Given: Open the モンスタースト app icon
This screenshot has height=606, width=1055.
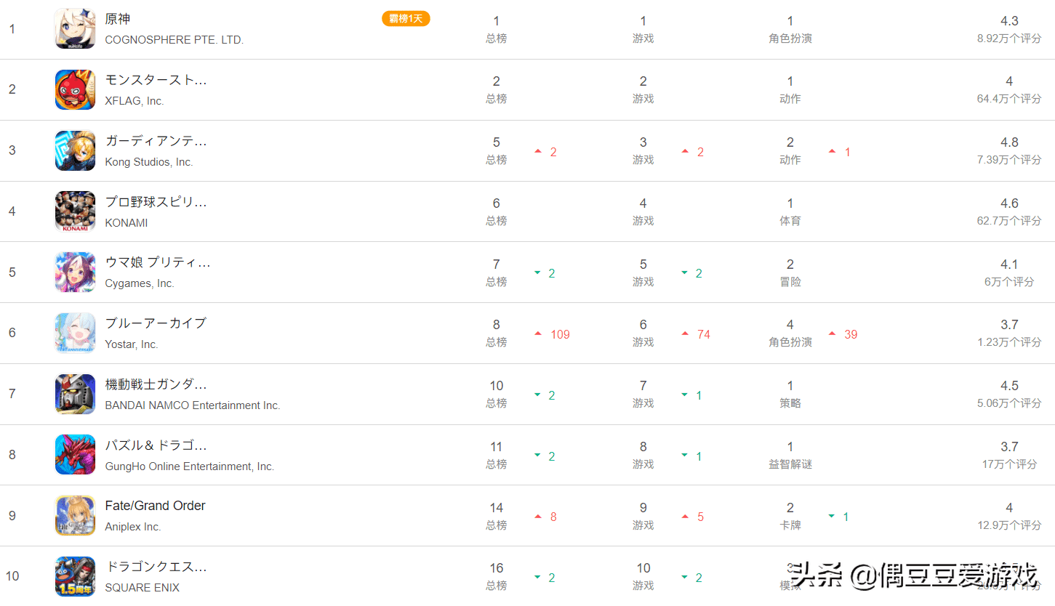Looking at the screenshot, I should 75,90.
